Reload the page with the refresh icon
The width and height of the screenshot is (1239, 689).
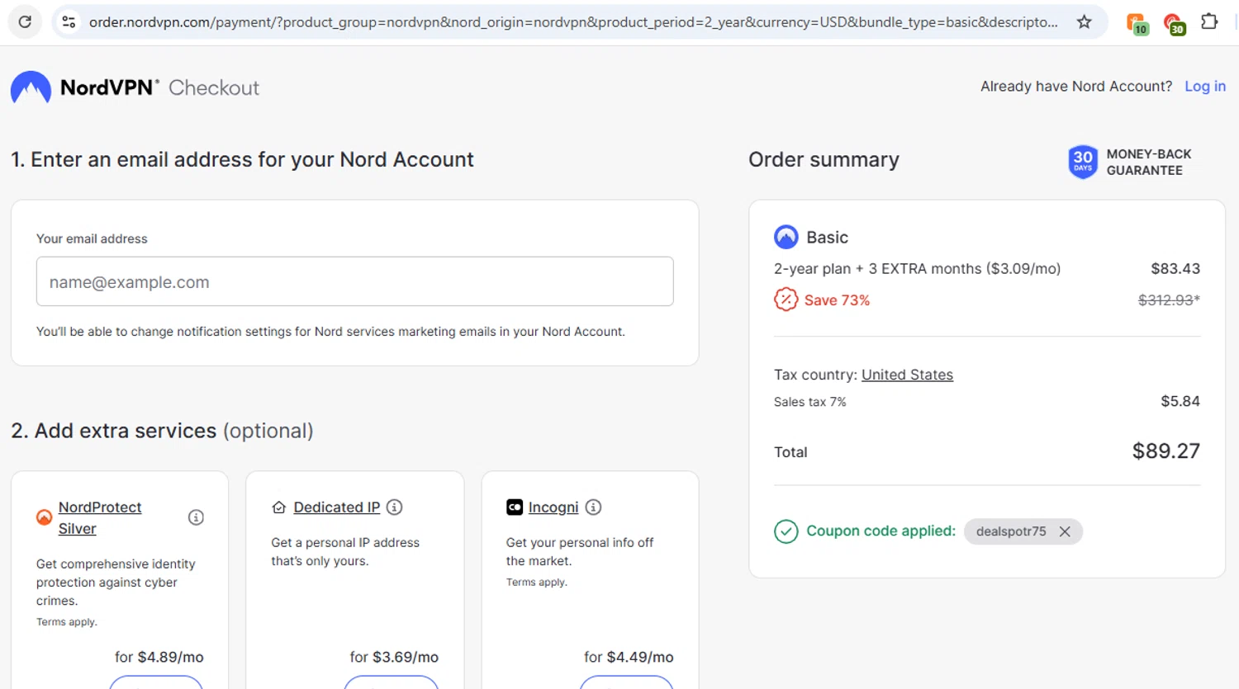tap(25, 22)
